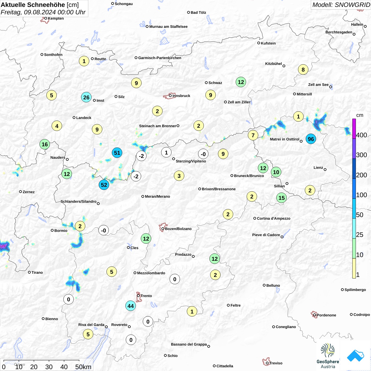Click the Garmisch-Partenkirchen label
The width and height of the screenshot is (371, 371).
point(160,58)
